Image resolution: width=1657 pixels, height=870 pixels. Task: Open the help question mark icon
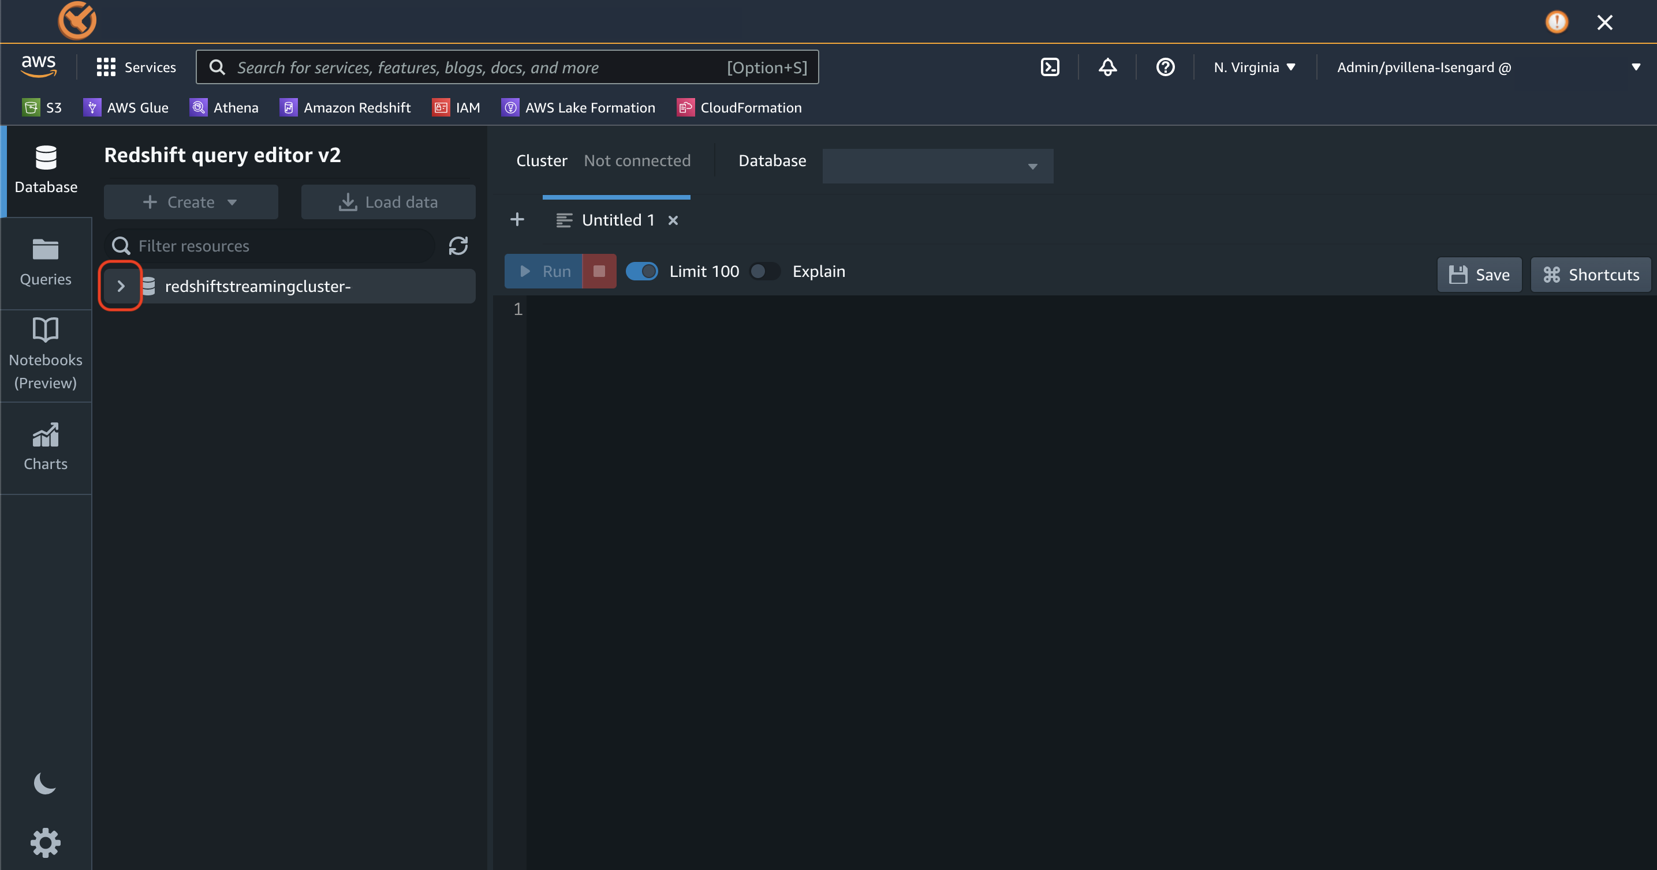1165,67
